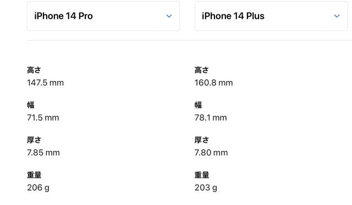This screenshot has height=205, width=352.
Task: Open the iPhone 14 Pro model dropdown
Action: (x=103, y=16)
